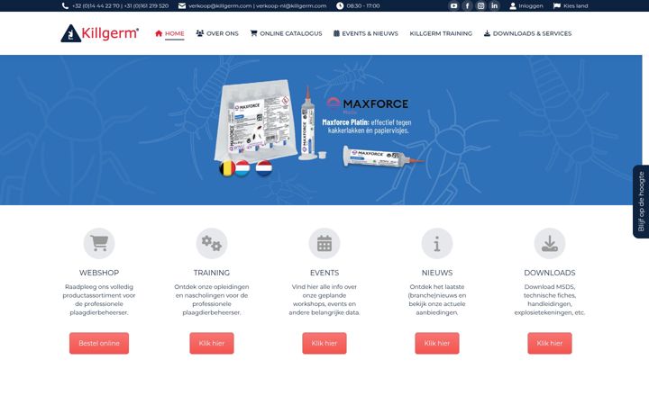Click the DOWNLOADS heading

coord(550,273)
